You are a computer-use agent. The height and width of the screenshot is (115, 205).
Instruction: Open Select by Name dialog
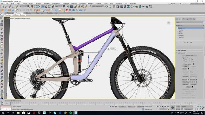coord(32,6)
